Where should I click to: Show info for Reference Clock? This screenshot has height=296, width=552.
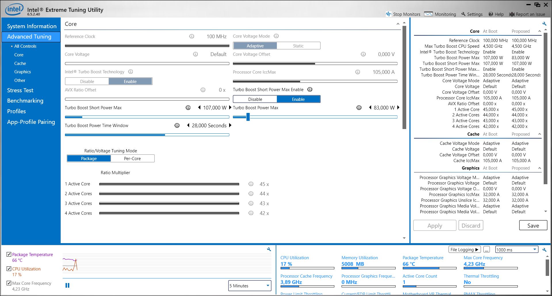pyautogui.click(x=192, y=36)
